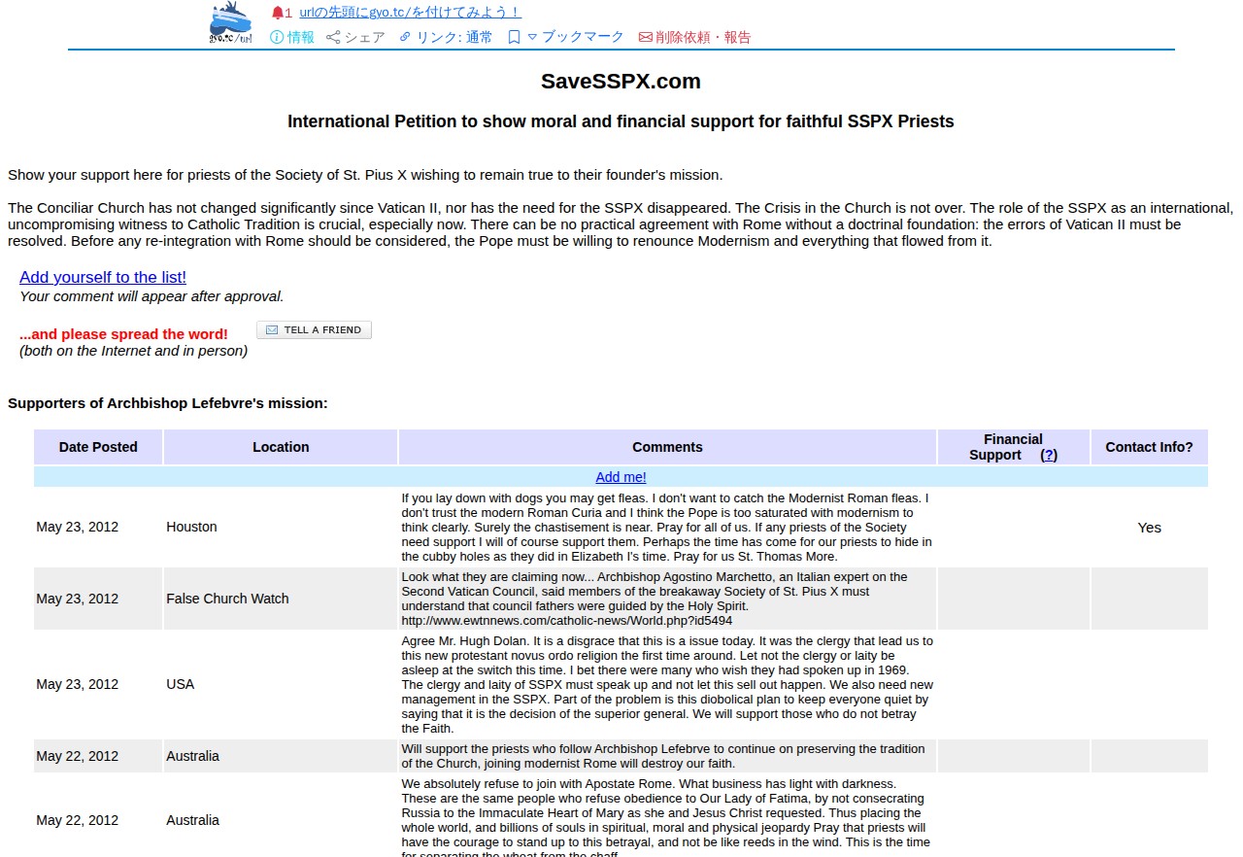Screen dimensions: 1243x857
Task: Click the リンク: 通常 chain-link icon
Action: pos(405,37)
